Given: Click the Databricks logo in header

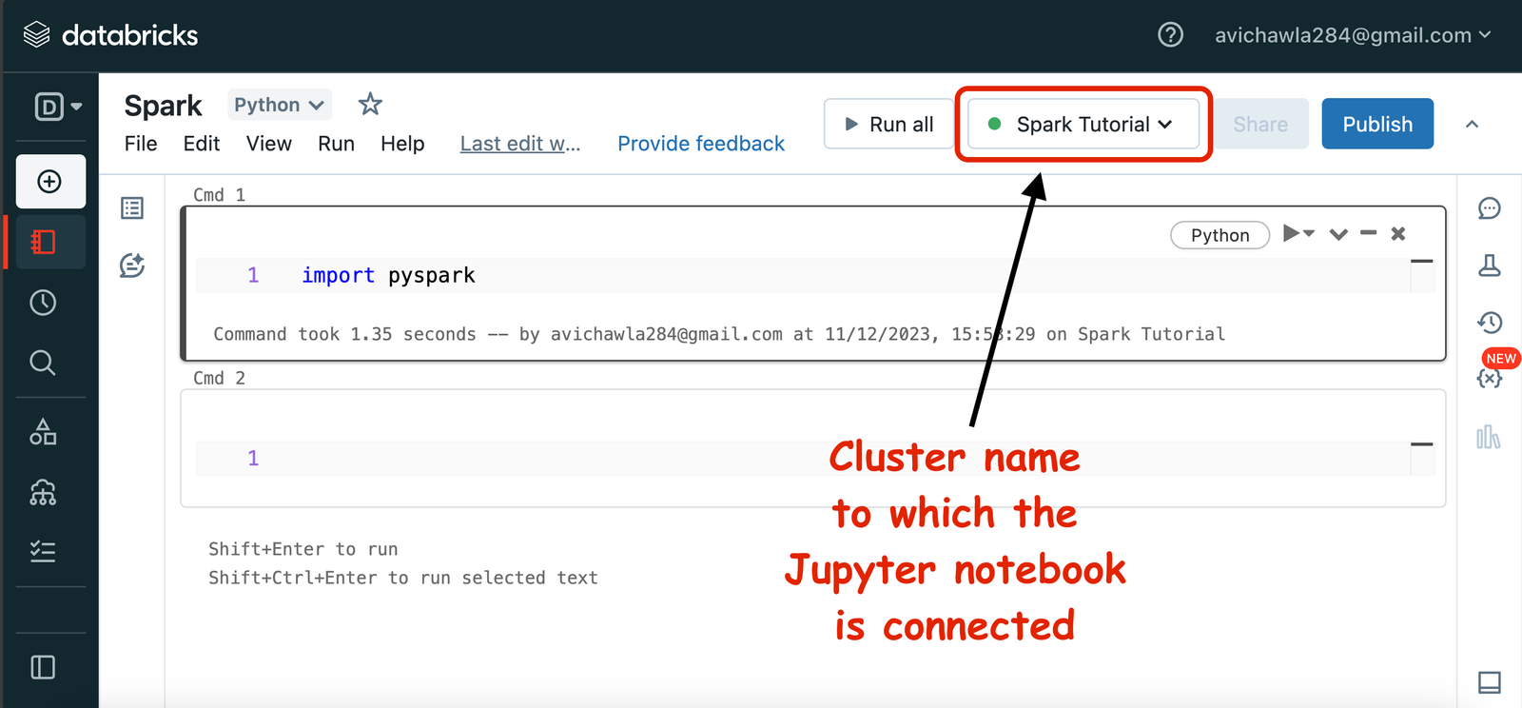Looking at the screenshot, I should pyautogui.click(x=110, y=35).
